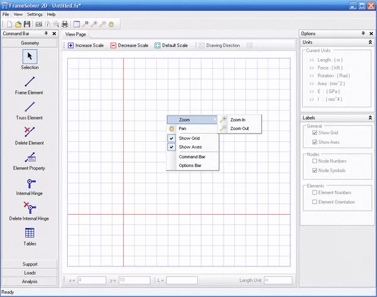Choose Zoom In from the submenu
The image size is (377, 297).
coord(239,120)
